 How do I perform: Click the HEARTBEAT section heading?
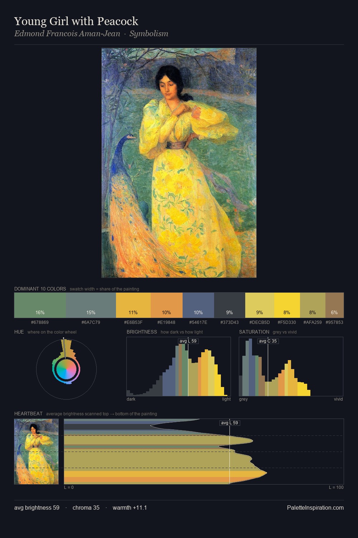[x=28, y=414]
